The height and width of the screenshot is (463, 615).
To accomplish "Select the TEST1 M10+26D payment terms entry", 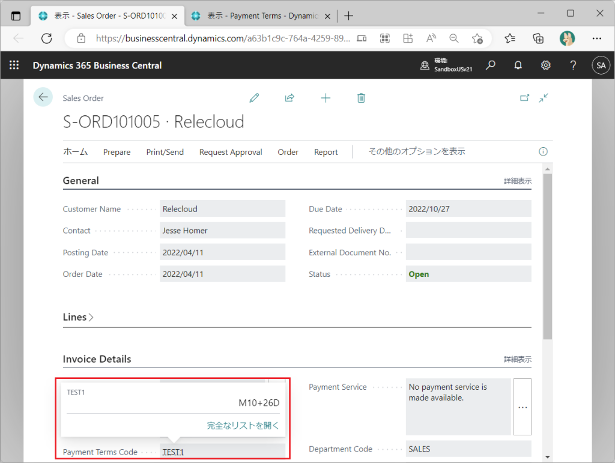I will coord(173,398).
